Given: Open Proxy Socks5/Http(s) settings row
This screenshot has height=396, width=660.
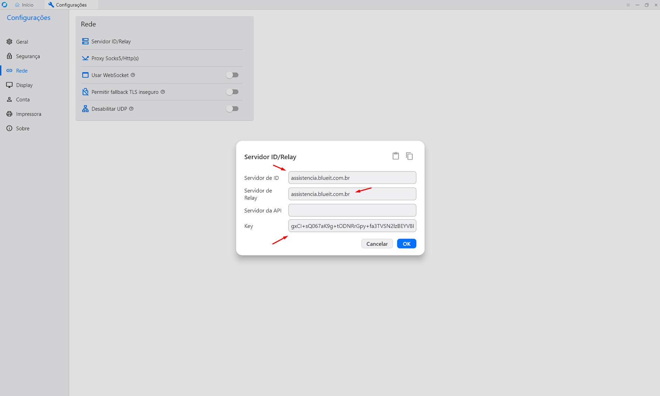Looking at the screenshot, I should click(115, 58).
